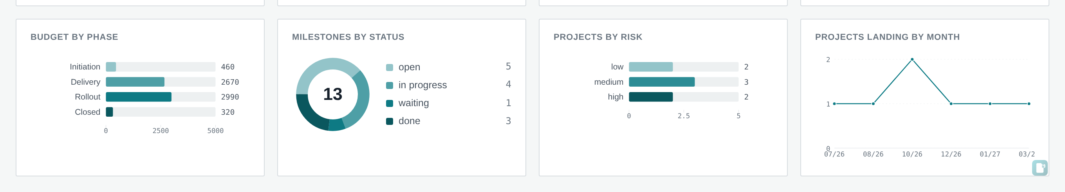The image size is (1065, 192).
Task: Click the medium risk bar
Action: click(x=661, y=82)
